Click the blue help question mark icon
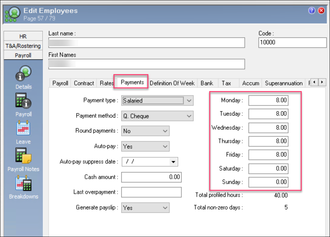This screenshot has height=237, width=330. tap(312, 10)
